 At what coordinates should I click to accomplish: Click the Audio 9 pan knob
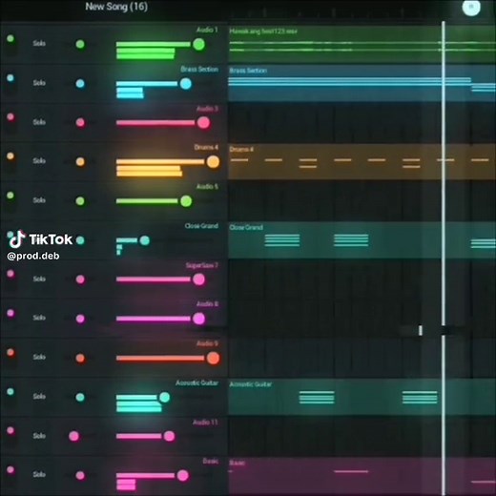click(x=80, y=358)
